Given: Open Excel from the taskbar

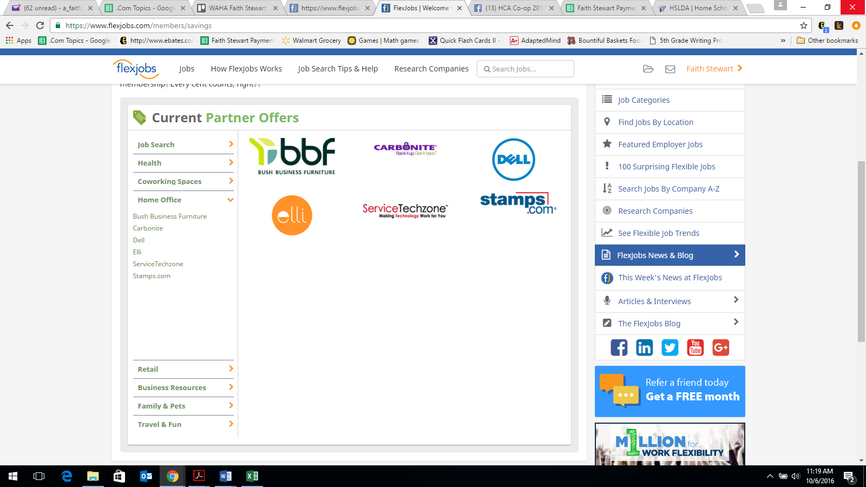Looking at the screenshot, I should 252,476.
